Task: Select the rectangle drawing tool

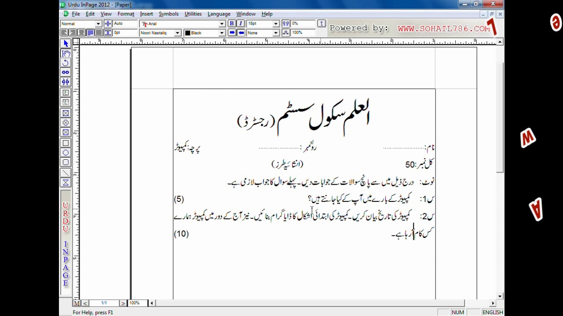Action: [66, 143]
